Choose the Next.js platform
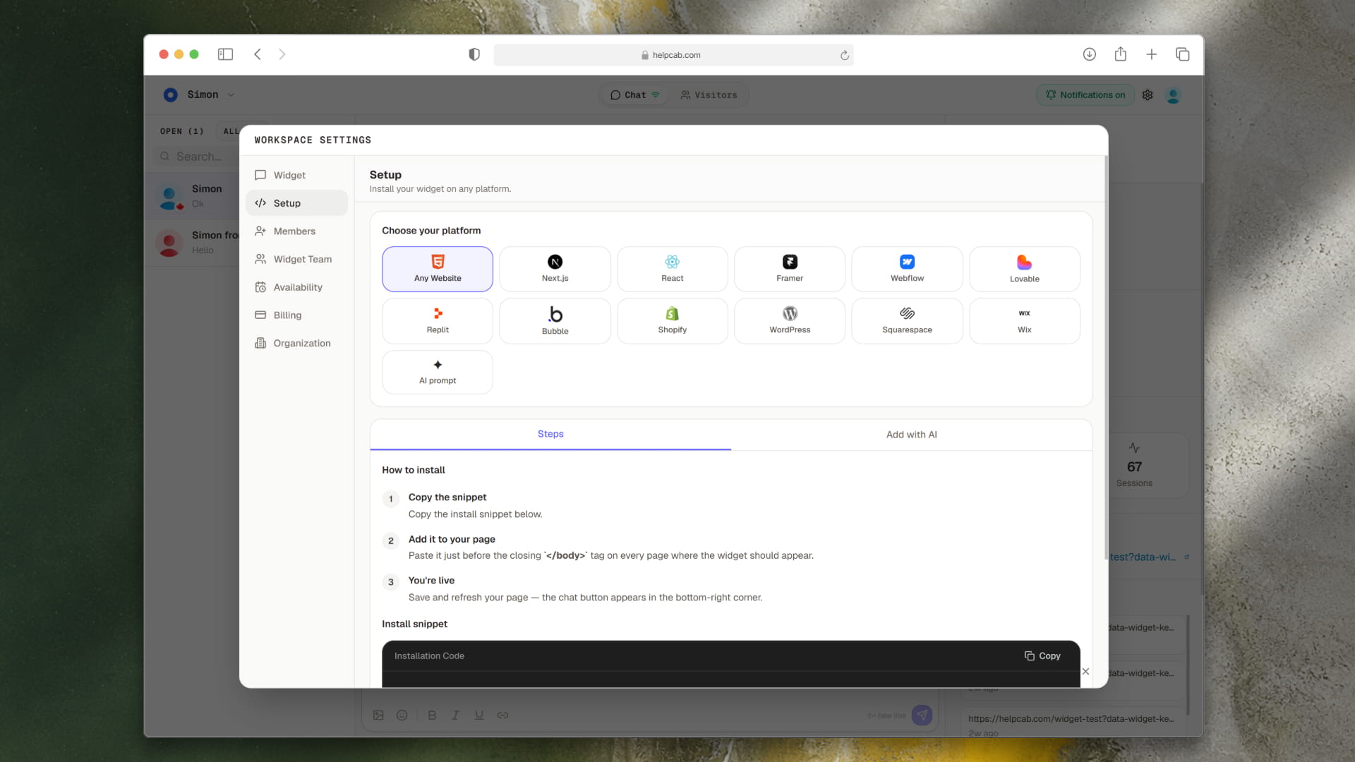Screen dimensions: 1355x762 555,269
